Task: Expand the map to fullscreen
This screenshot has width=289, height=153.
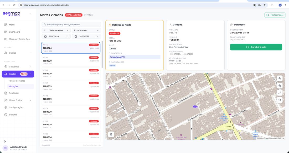Action: tap(280, 93)
